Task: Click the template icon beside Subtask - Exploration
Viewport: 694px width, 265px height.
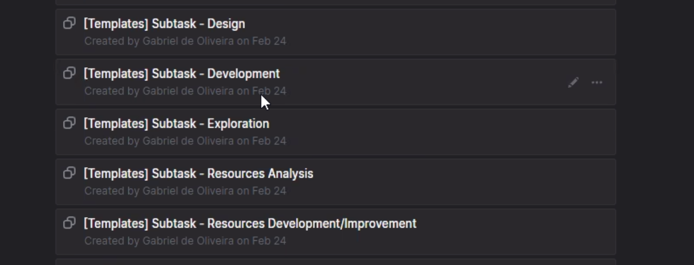Action: [x=69, y=124]
